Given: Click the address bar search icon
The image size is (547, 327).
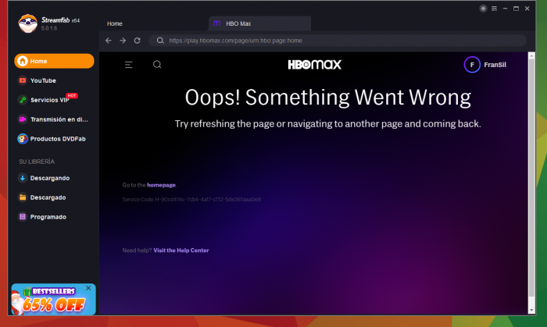Looking at the screenshot, I should (x=160, y=41).
